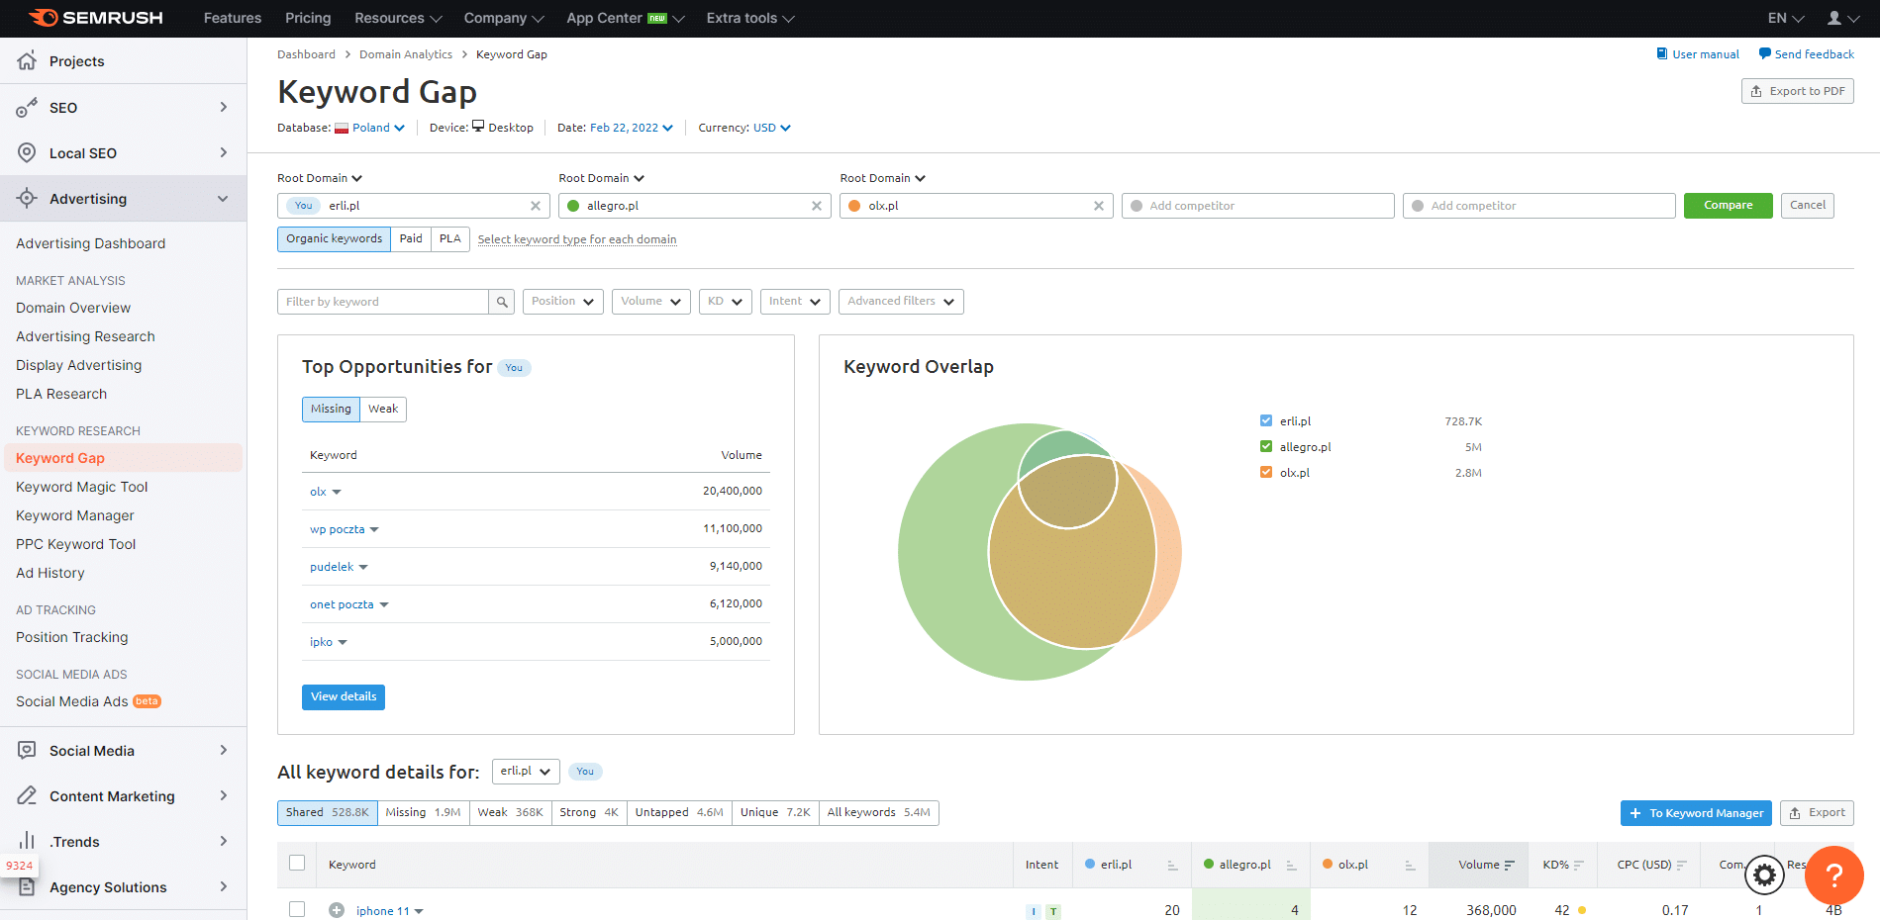This screenshot has height=920, width=1880.
Task: Open the date Feb 22, 2022 dropdown
Action: click(632, 128)
